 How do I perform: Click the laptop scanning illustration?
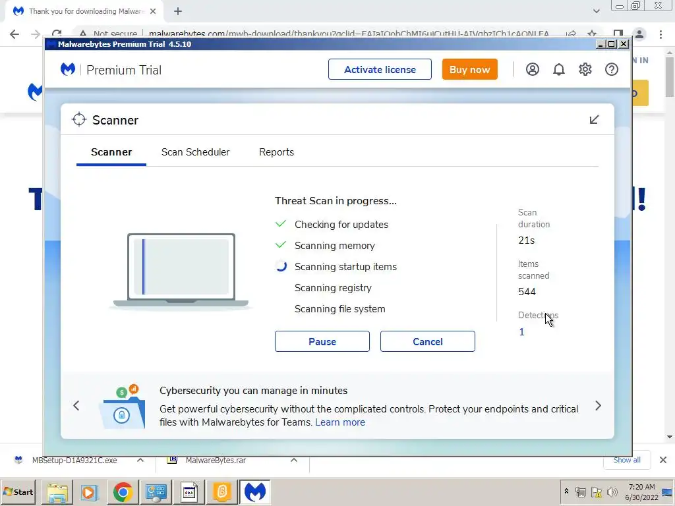pos(181,271)
